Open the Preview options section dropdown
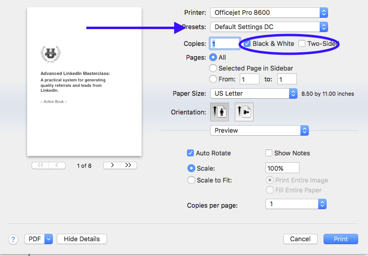The width and height of the screenshot is (368, 256). click(259, 130)
